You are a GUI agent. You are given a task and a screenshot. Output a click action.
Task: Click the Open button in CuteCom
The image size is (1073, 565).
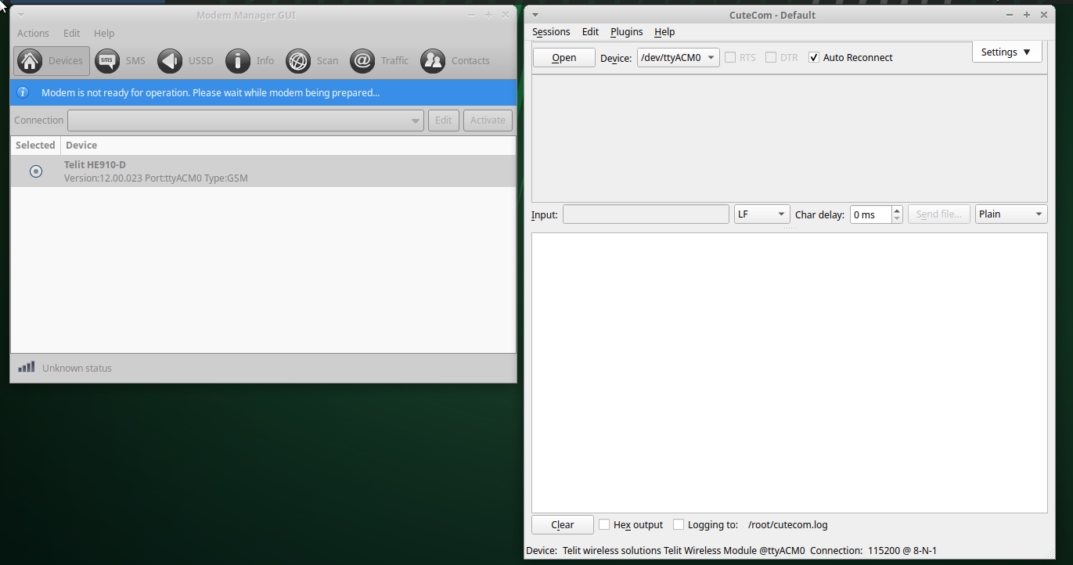564,57
